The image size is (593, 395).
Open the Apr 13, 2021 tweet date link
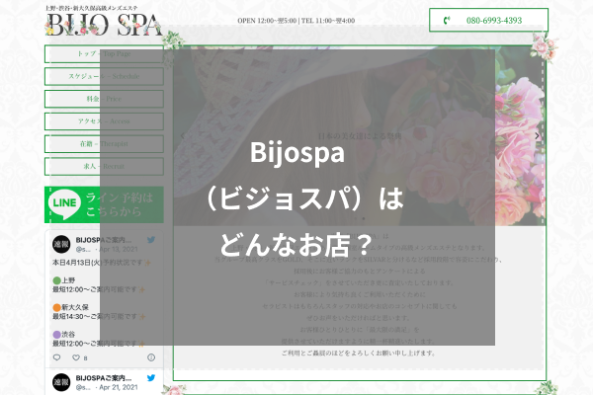119,249
